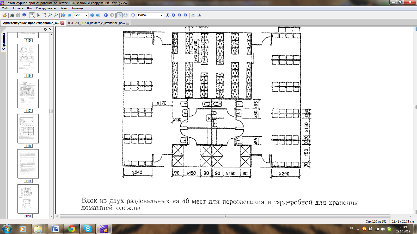Select page 116 thumbnail
Viewport: 417px width, 234px height.
[28, 58]
